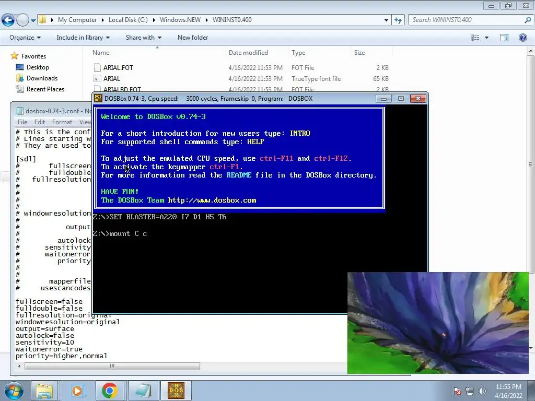Click the Notepad scroll left arrow
Image resolution: width=535 pixels, height=401 pixels.
(x=19, y=366)
